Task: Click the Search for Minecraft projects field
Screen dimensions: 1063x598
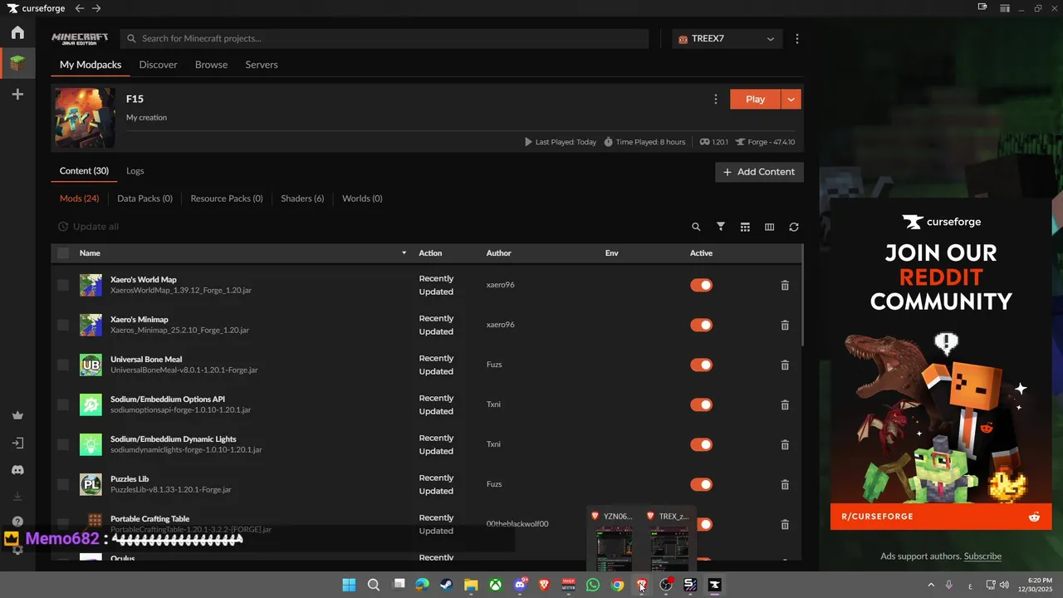Action: coord(385,39)
